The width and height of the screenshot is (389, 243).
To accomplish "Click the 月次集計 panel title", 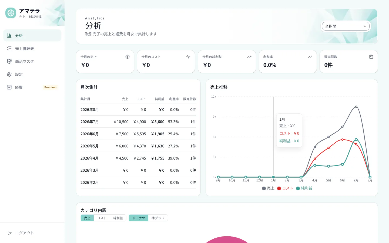I will 89,87.
